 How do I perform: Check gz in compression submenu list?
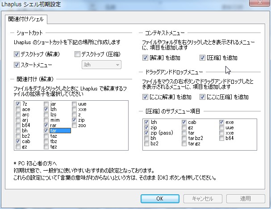click(184, 127)
